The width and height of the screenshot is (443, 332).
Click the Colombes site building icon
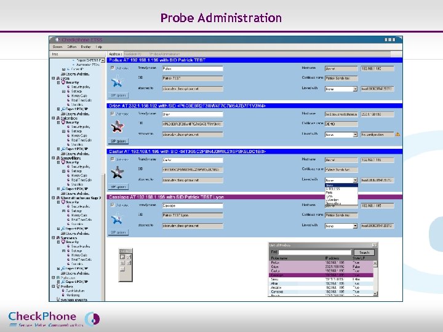point(58,118)
